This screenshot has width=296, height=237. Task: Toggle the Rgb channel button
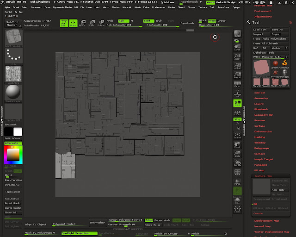[123, 21]
